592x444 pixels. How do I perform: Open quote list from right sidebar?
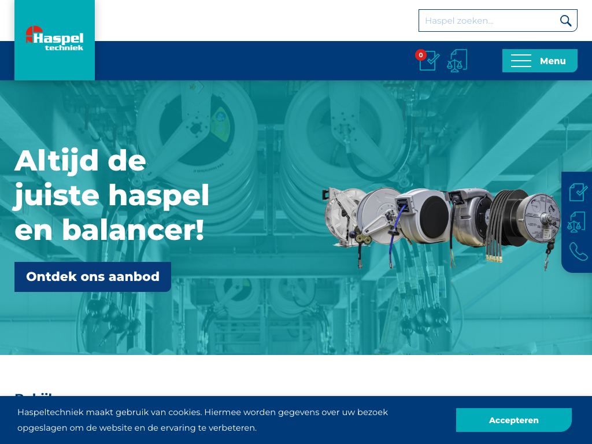coord(578,192)
